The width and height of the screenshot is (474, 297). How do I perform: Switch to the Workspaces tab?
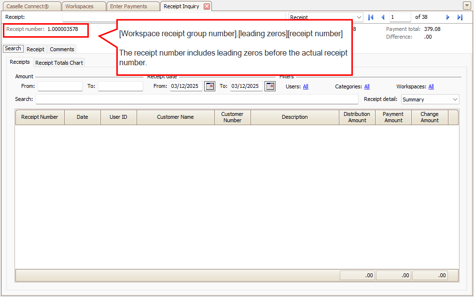[x=84, y=6]
